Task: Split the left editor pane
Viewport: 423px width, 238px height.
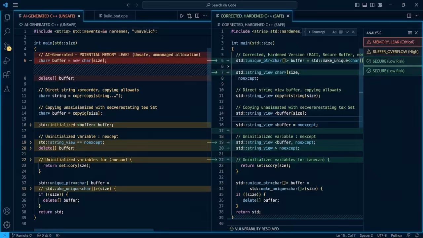Action: pos(197,16)
